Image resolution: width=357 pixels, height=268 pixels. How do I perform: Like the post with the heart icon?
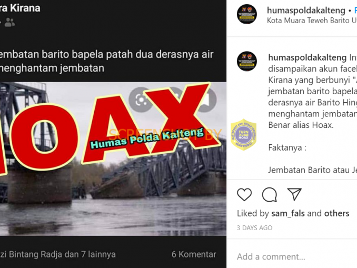(x=244, y=194)
